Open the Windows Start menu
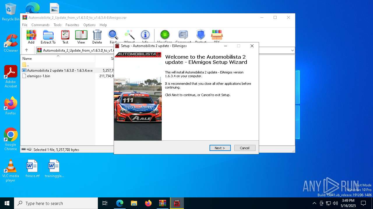This screenshot has height=209, width=373. (x=7, y=203)
